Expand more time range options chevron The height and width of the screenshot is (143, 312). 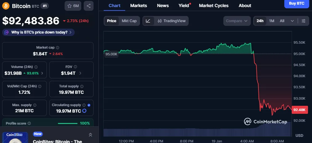[292, 21]
